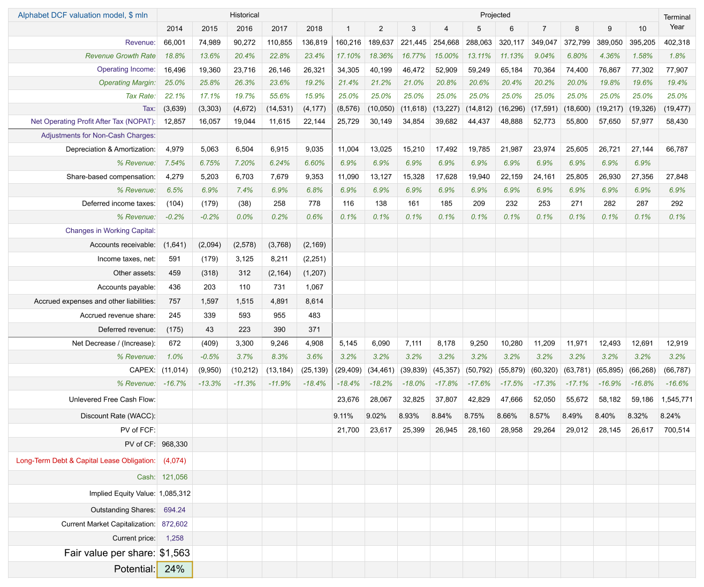Select the Implied Equity Value 1,085,312 cell
Image resolution: width=704 pixels, height=587 pixels.
(175, 493)
